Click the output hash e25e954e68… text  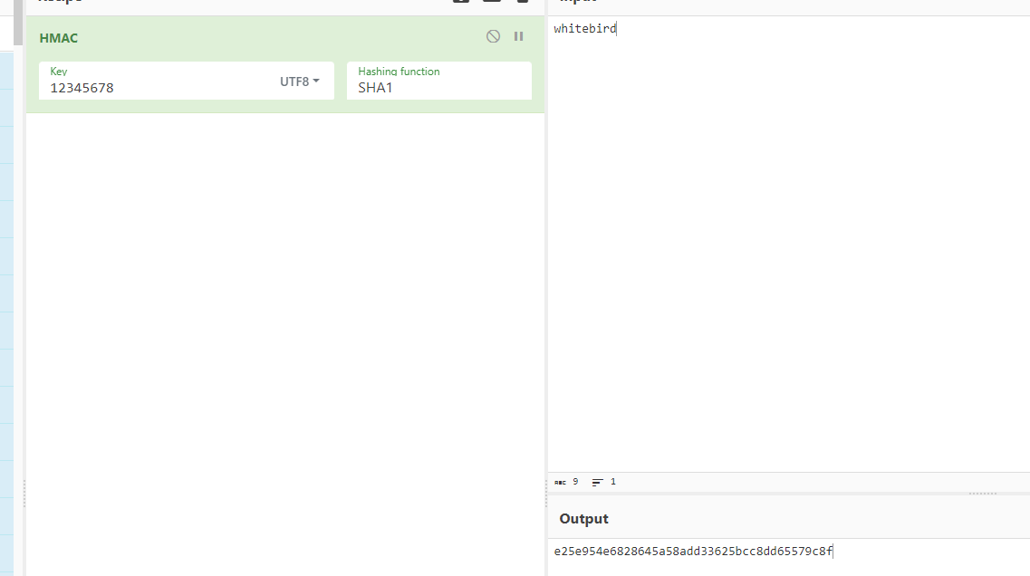(x=693, y=551)
